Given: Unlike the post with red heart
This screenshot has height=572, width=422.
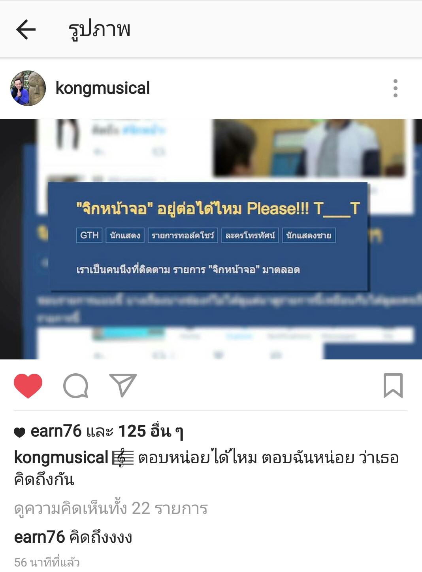Looking at the screenshot, I should click(x=28, y=386).
